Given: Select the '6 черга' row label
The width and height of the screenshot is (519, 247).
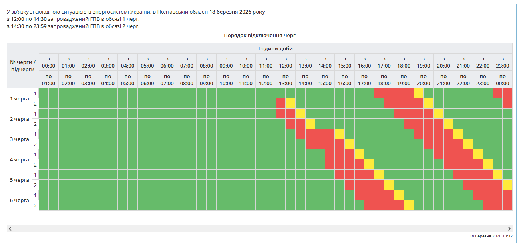Looking at the screenshot, I should (x=20, y=201).
